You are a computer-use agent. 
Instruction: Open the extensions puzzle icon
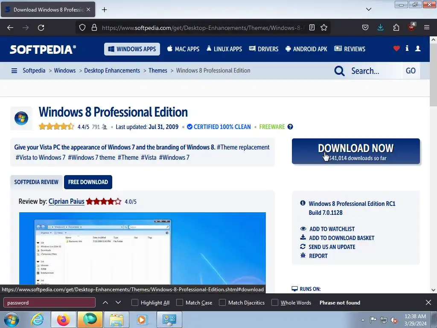[x=396, y=28]
